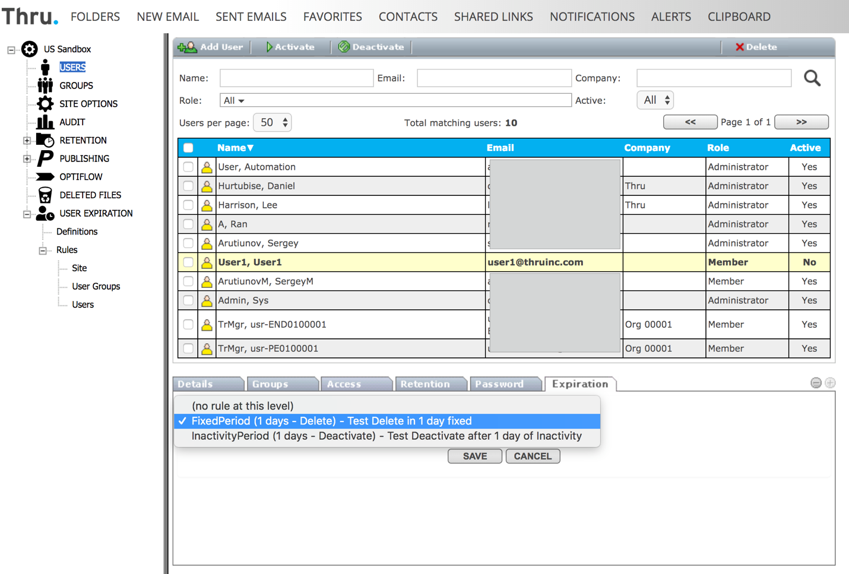Screen dimensions: 849x574
Task: Click the Company filter input field
Action: point(714,78)
